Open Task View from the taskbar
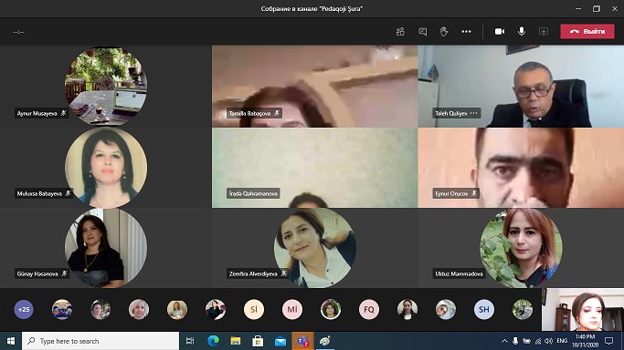Image resolution: width=624 pixels, height=350 pixels. coord(190,341)
